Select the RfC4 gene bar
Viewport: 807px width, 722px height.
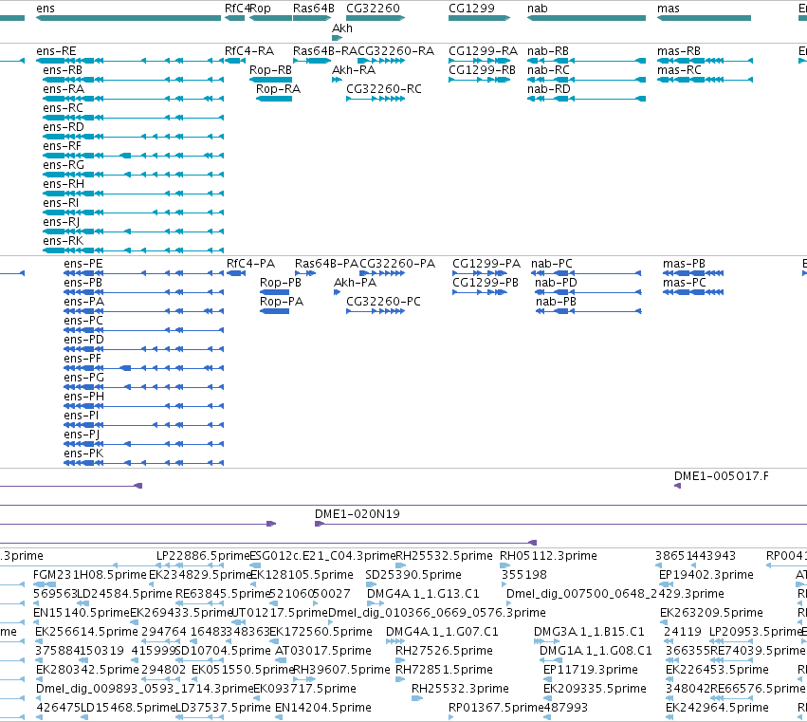point(234,18)
